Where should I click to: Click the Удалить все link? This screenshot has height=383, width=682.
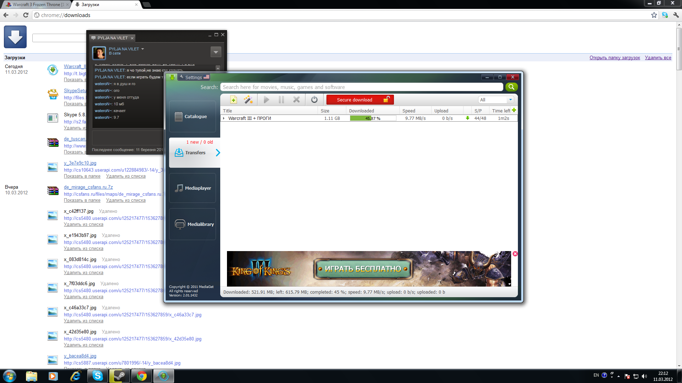pyautogui.click(x=658, y=58)
